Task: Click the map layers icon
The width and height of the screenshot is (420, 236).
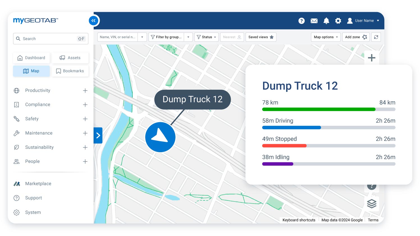Action: coord(372,204)
